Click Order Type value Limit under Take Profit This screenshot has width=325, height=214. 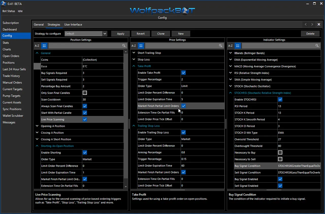[x=202, y=86]
